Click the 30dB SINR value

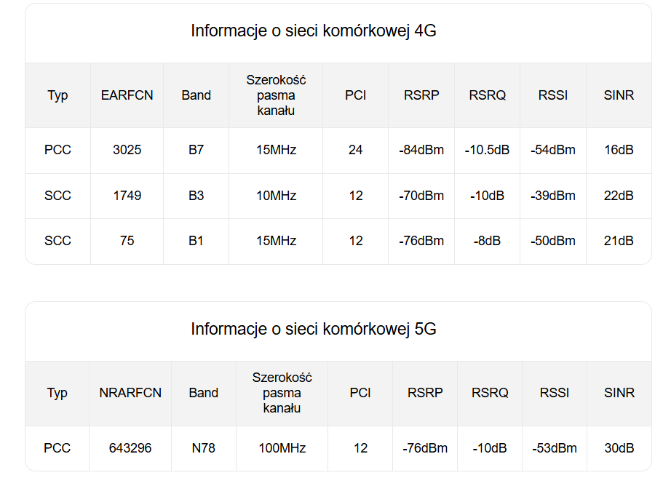(x=619, y=448)
